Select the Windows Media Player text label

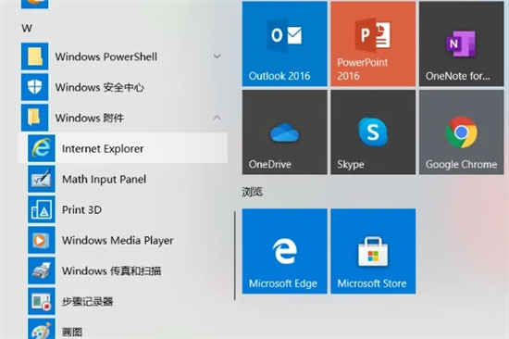coord(118,241)
